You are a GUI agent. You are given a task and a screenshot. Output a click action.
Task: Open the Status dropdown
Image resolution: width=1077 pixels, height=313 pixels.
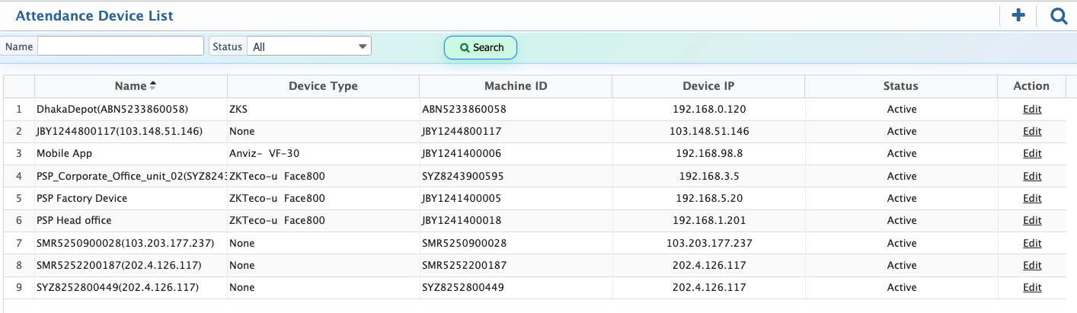point(308,46)
